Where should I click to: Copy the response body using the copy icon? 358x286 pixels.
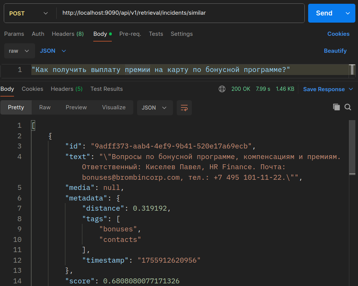pyautogui.click(x=336, y=107)
